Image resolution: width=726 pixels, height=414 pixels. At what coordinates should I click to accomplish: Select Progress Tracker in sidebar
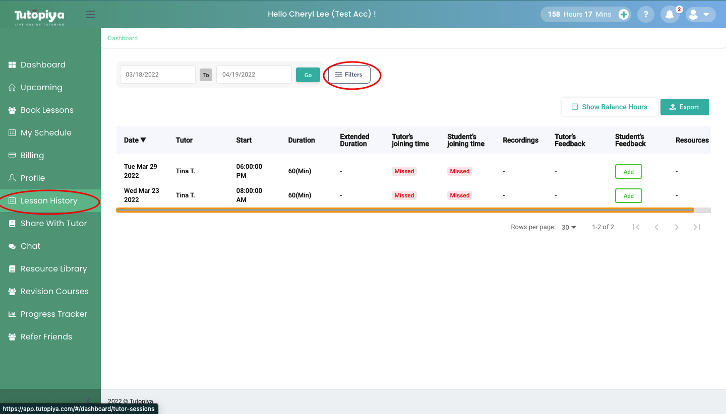point(54,314)
